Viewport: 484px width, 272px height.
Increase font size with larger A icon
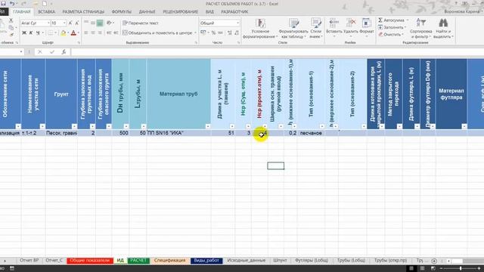click(70, 23)
